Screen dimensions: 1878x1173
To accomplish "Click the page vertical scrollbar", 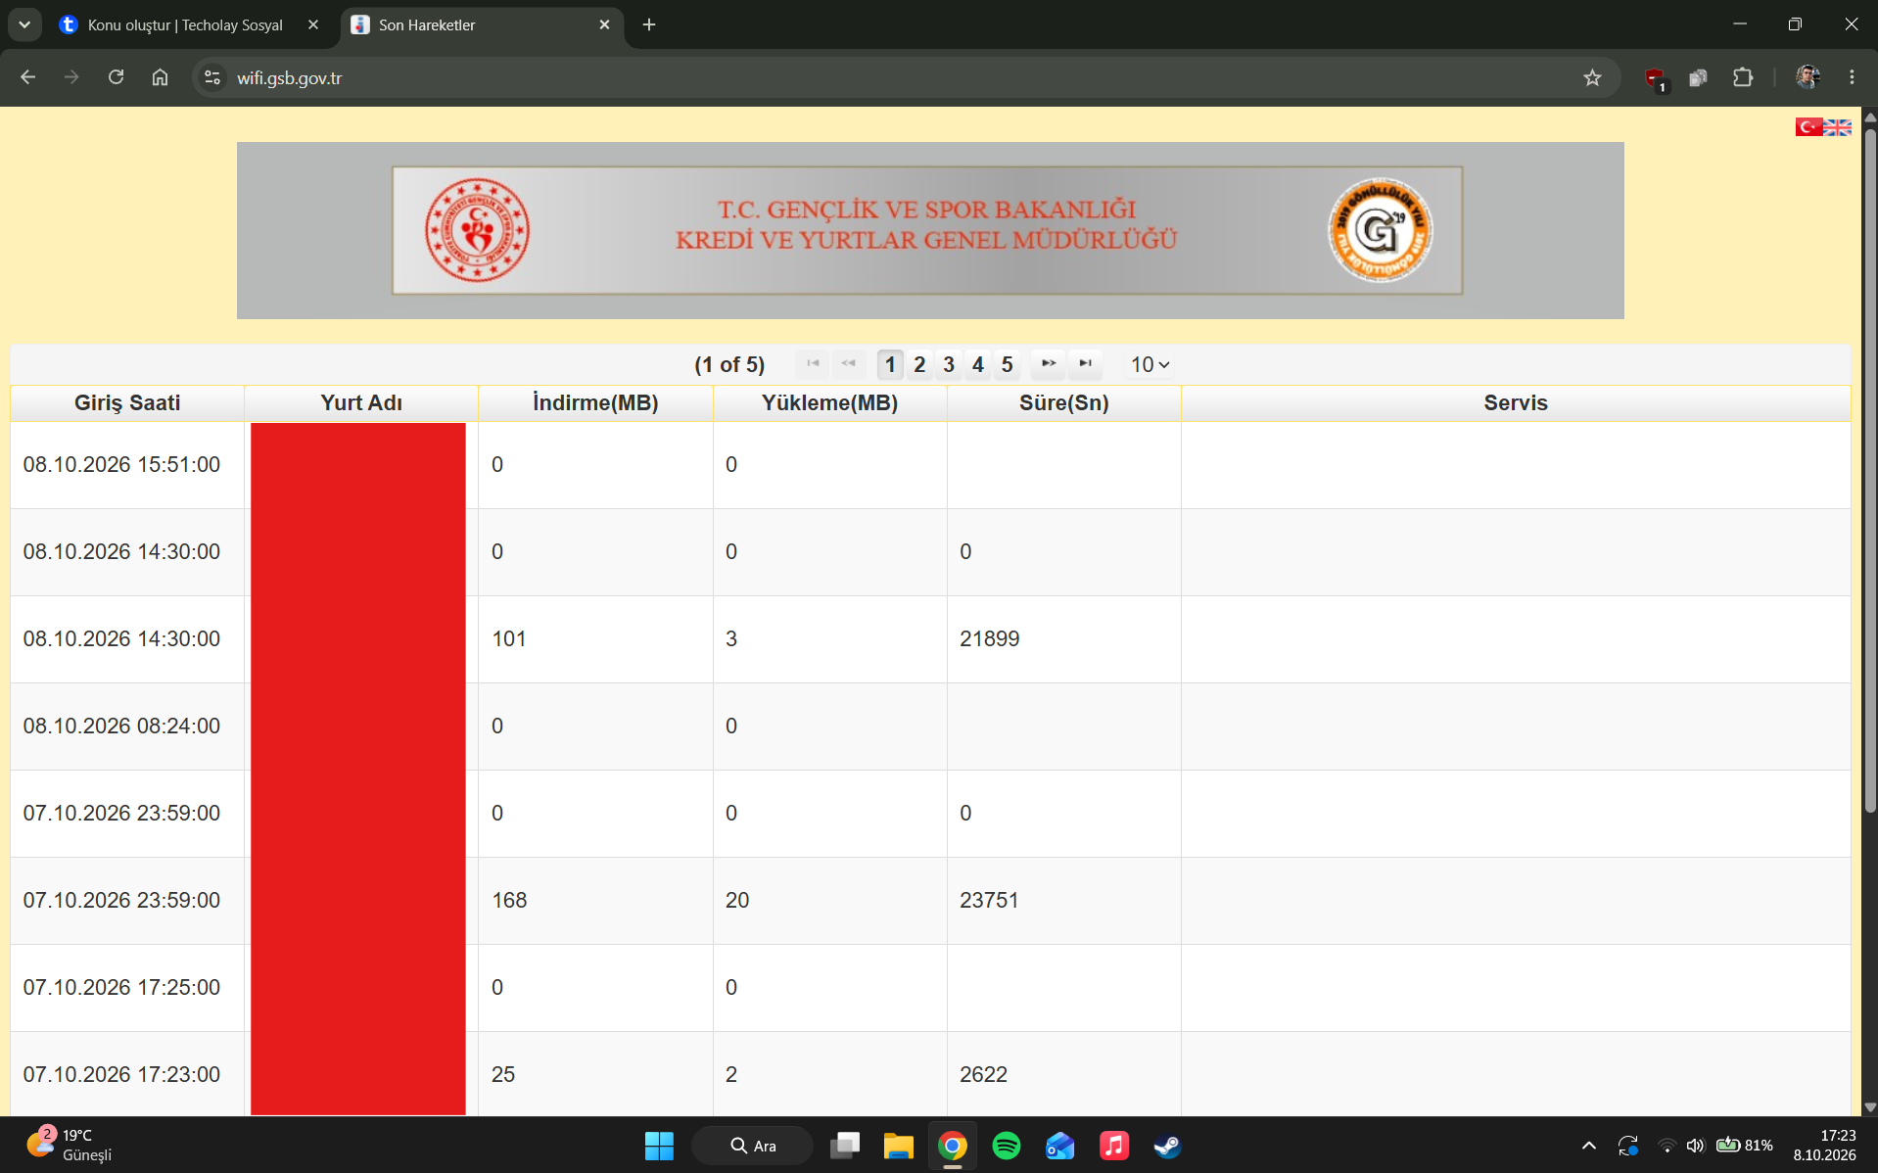I will point(1869,470).
